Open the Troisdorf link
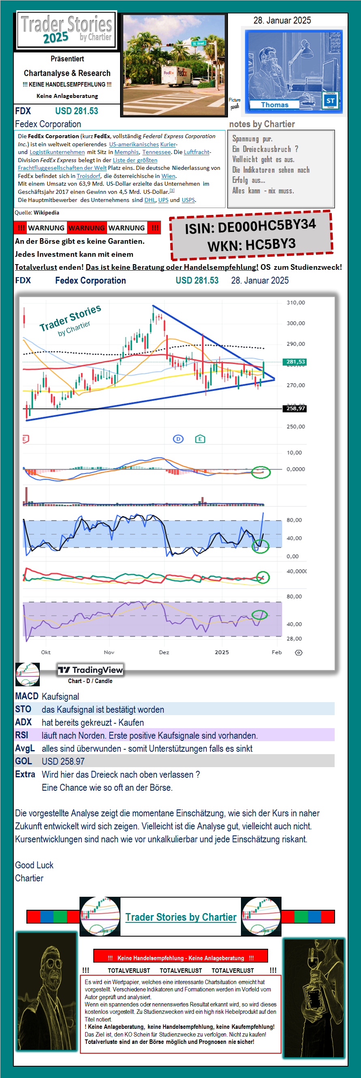This screenshot has width=361, height=1078. tap(88, 176)
